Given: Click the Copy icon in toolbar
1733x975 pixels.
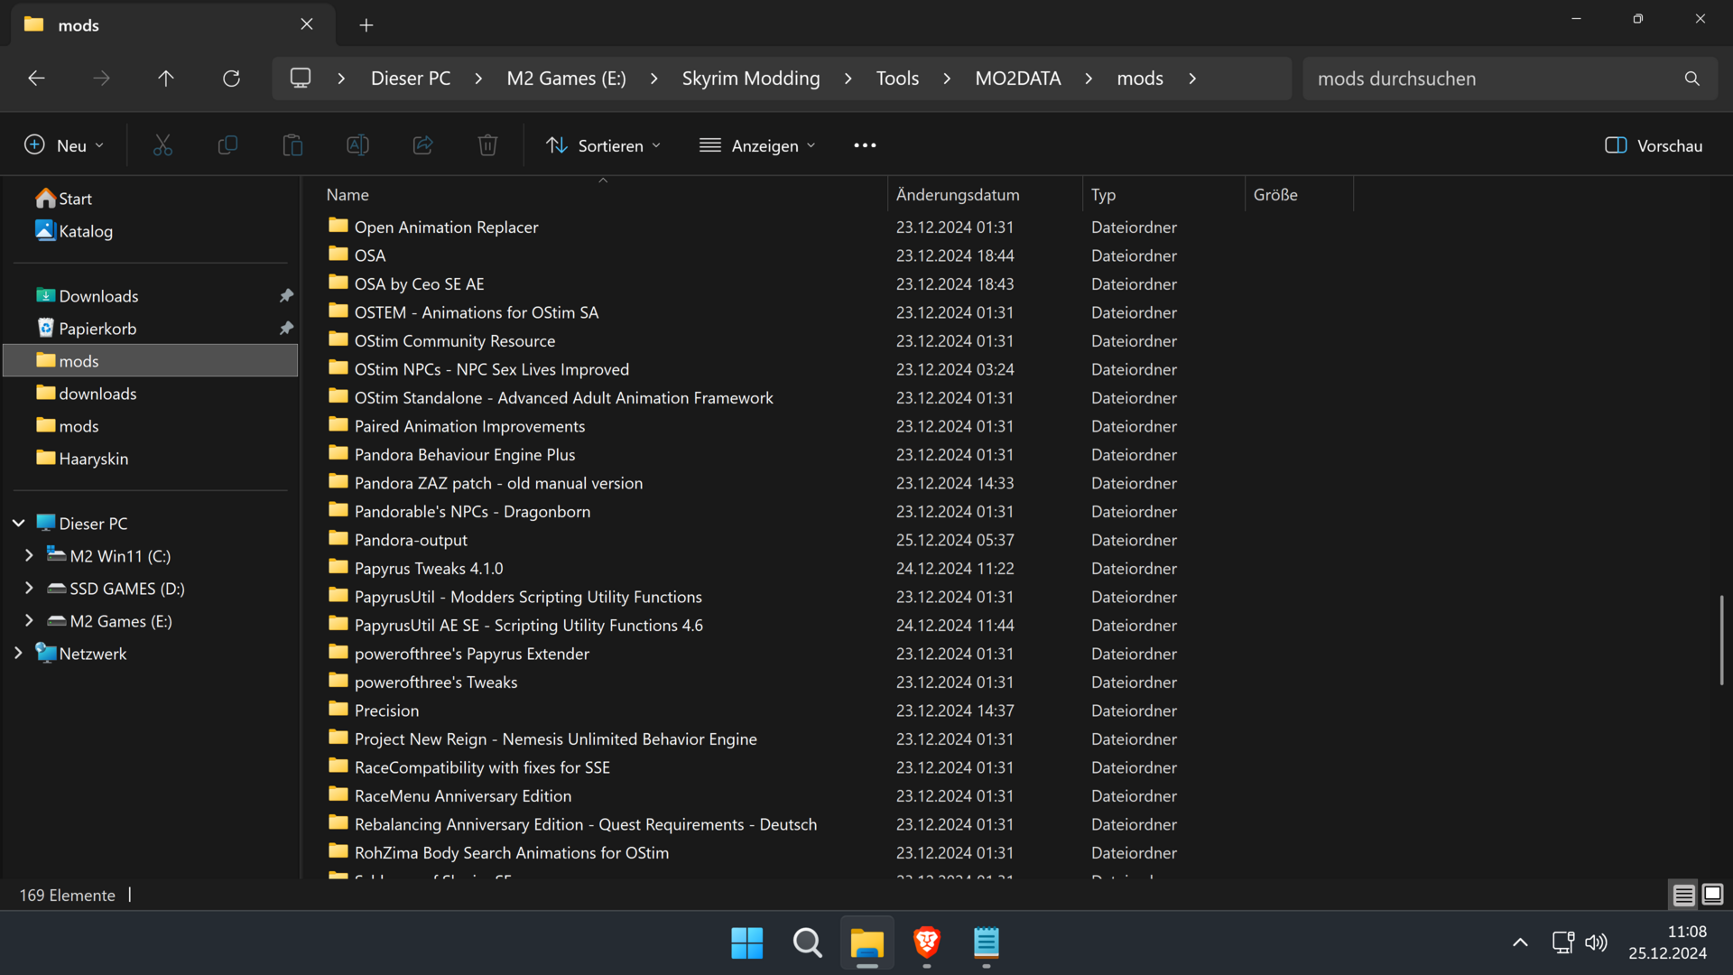Looking at the screenshot, I should click(x=227, y=145).
